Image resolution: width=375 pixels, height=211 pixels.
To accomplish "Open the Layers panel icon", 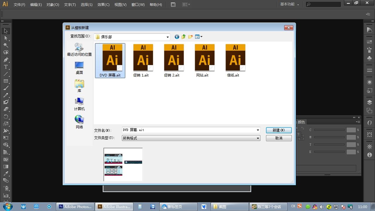I will point(369,102).
